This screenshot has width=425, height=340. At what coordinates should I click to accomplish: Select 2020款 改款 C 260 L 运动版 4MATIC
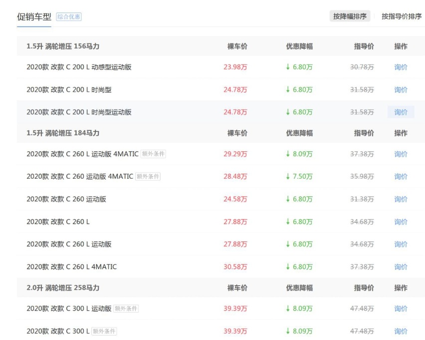[x=82, y=154]
